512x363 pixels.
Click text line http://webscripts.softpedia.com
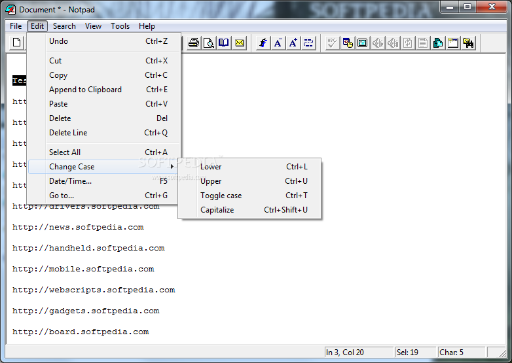pos(94,290)
